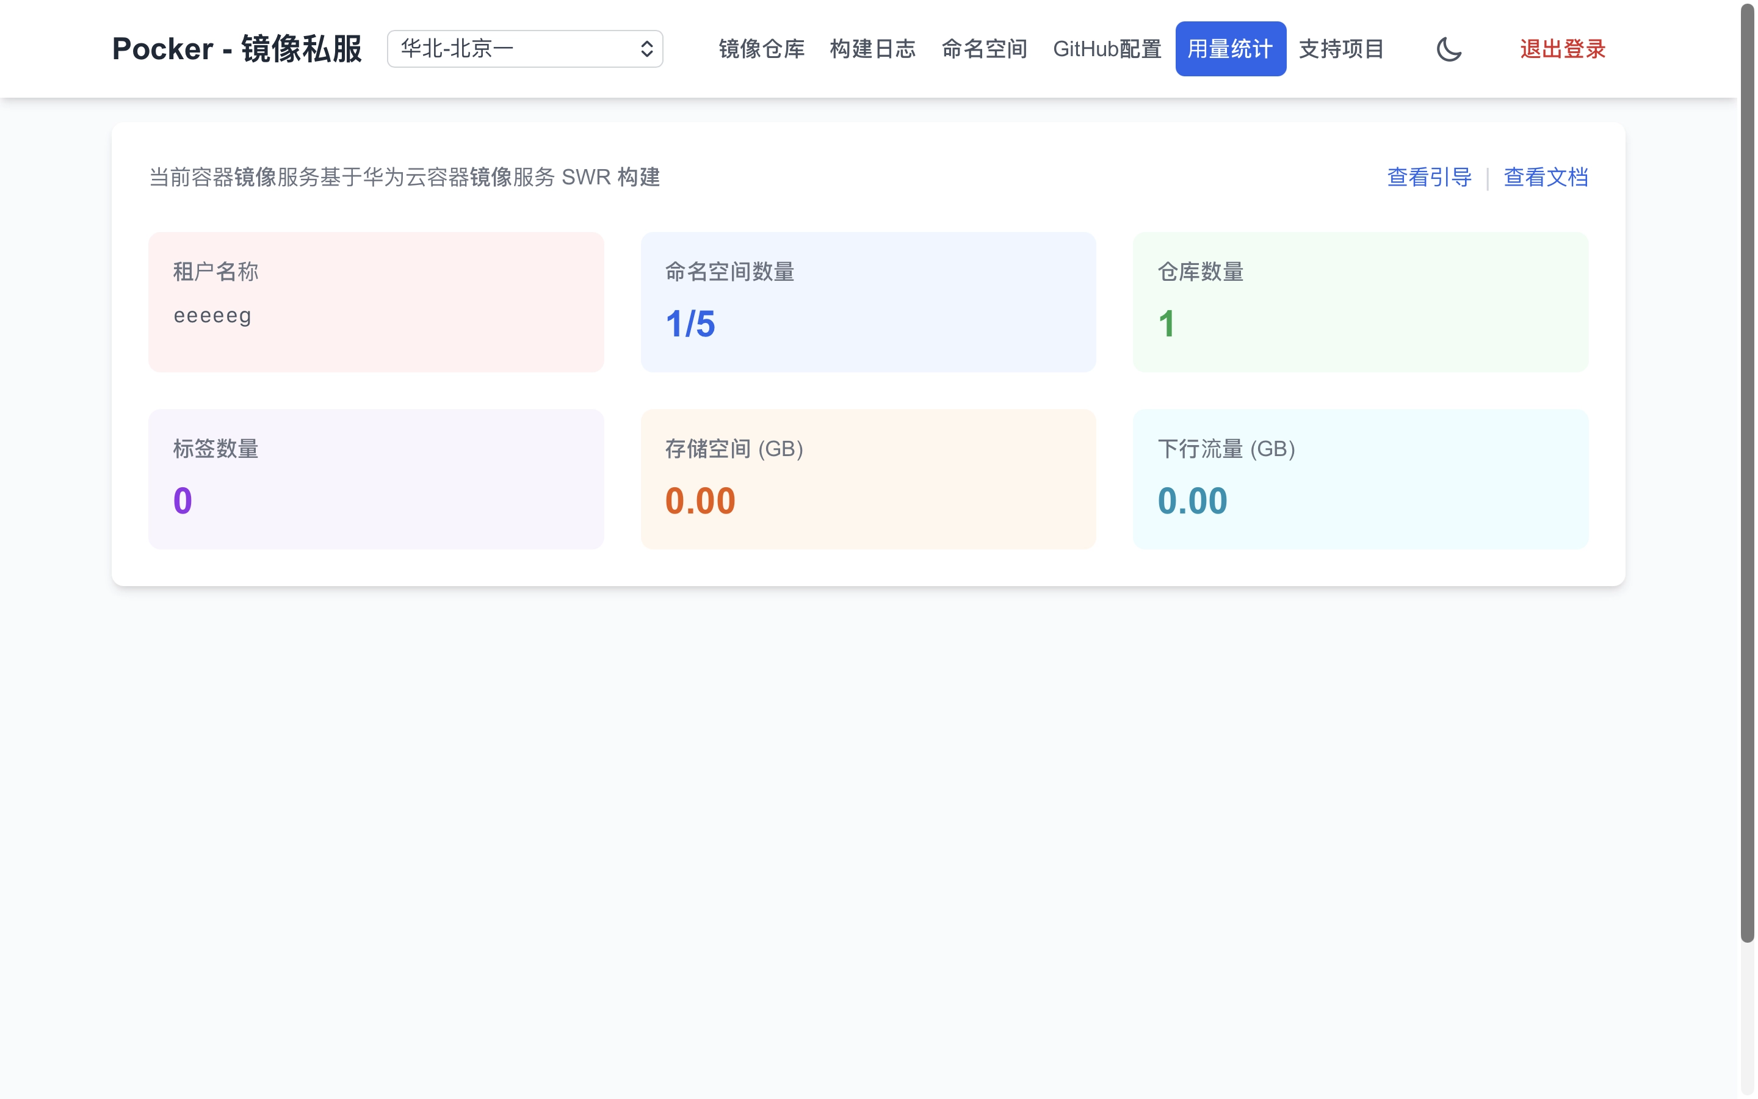Open the 华北-北京一 region dropdown
The width and height of the screenshot is (1758, 1099).
point(526,49)
